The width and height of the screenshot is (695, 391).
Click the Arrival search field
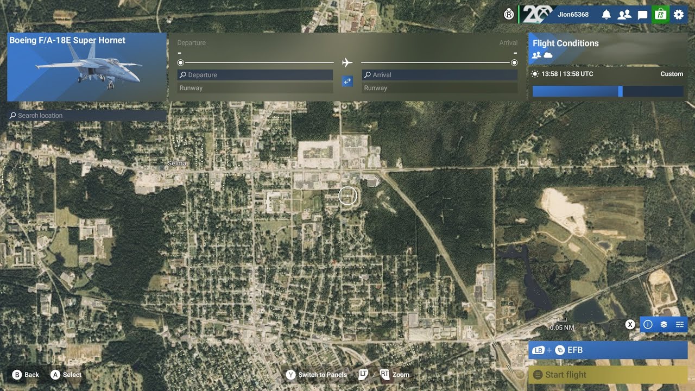pyautogui.click(x=440, y=75)
